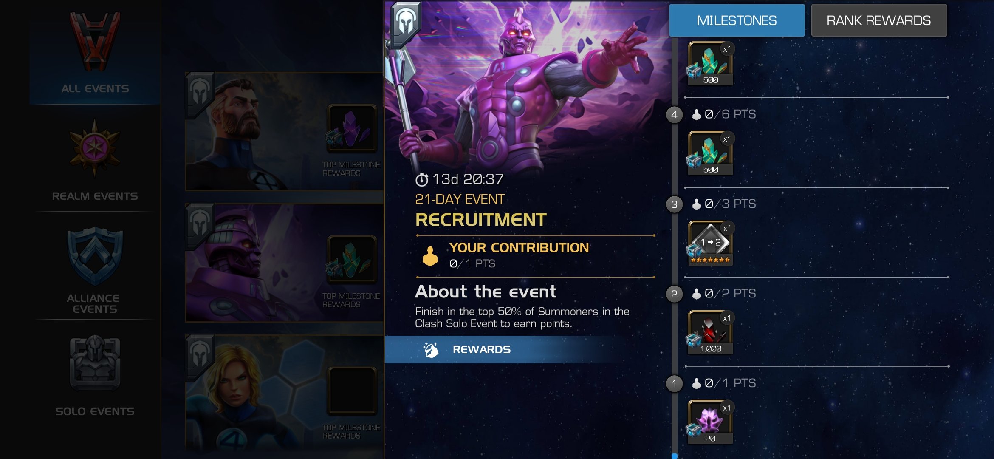Tap the 1→2 rank-up gem reward
Viewport: 994px width, 459px height.
pyautogui.click(x=710, y=243)
